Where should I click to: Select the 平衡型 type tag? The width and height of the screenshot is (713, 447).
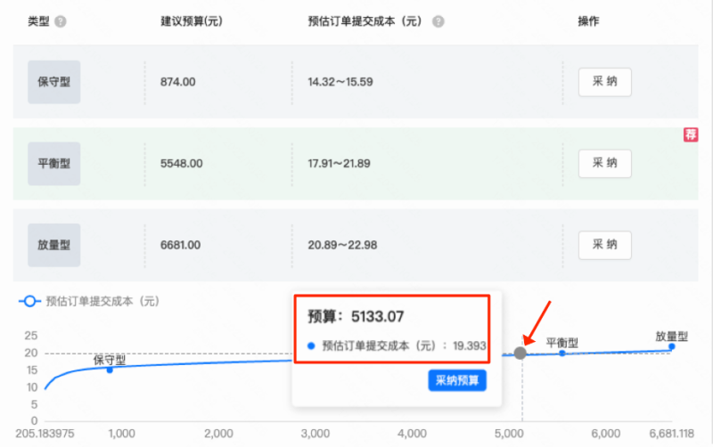coord(54,164)
